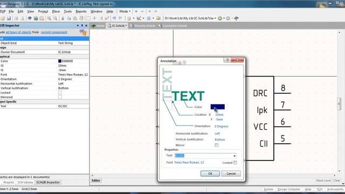Click OK in the Annotation dialog
This screenshot has height=194, width=345.
tap(210, 174)
